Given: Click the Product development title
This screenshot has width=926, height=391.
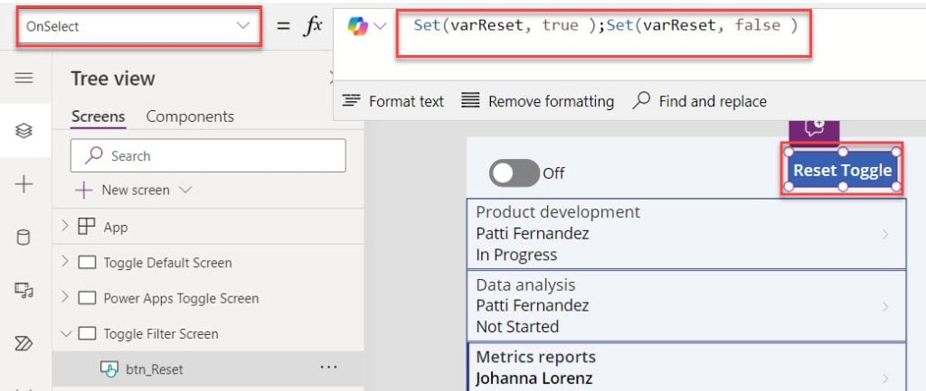Looking at the screenshot, I should [558, 212].
